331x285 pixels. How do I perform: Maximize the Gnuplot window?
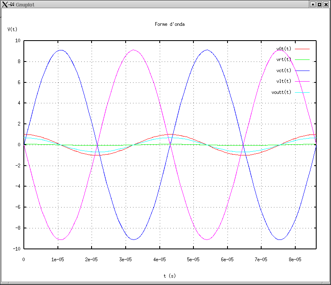[320, 4]
